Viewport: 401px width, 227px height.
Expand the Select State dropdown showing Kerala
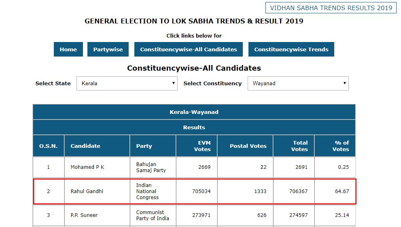[x=127, y=84]
